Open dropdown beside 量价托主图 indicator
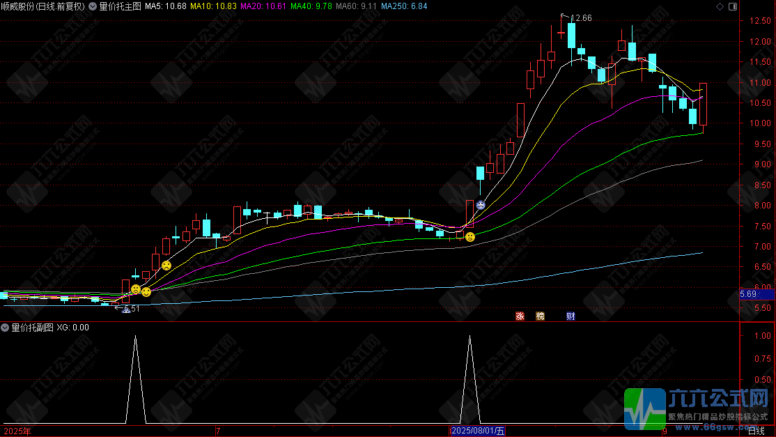The width and height of the screenshot is (776, 437). point(93,6)
